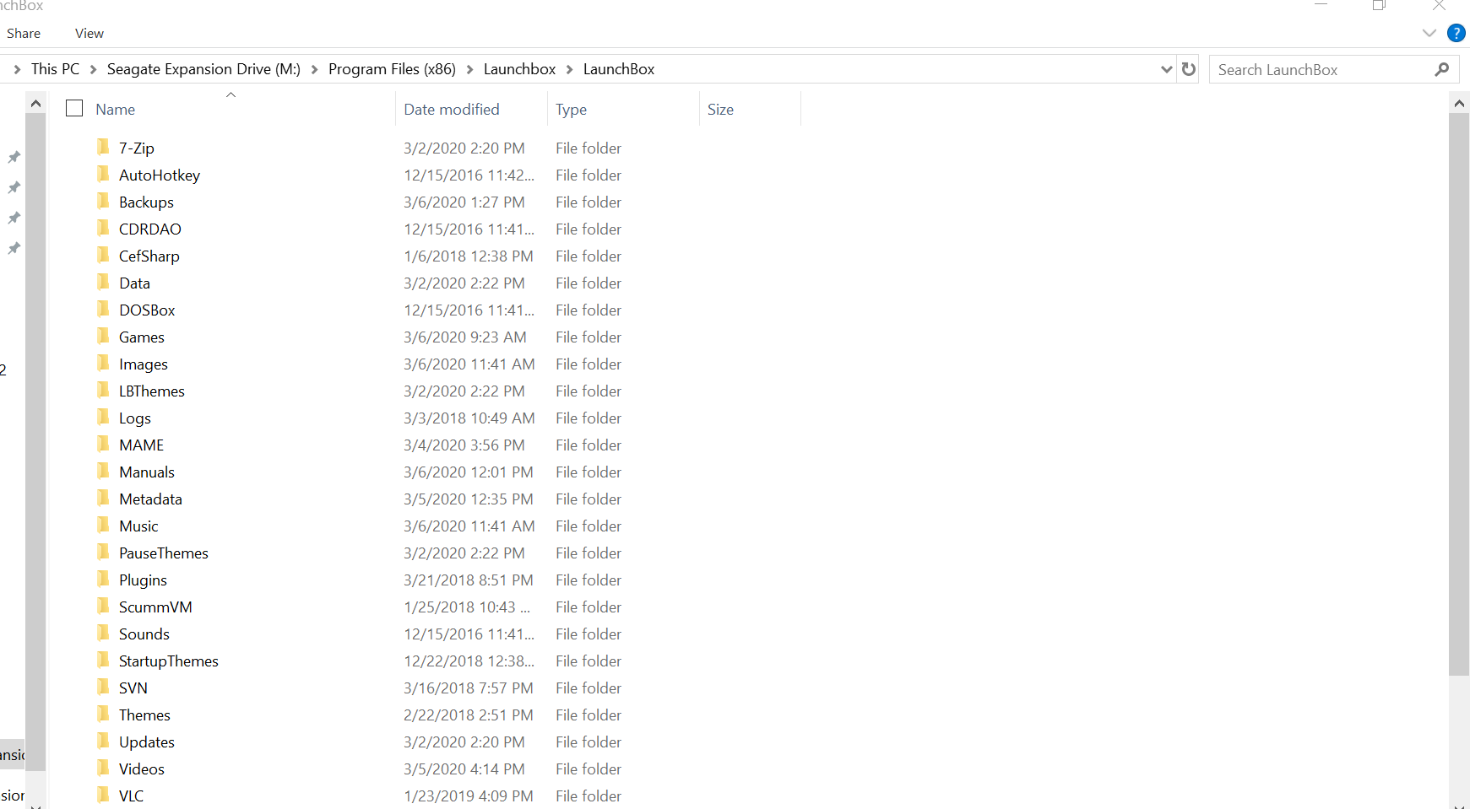Select the VLC folder name
Image resolution: width=1470 pixels, height=809 pixels.
click(x=131, y=796)
